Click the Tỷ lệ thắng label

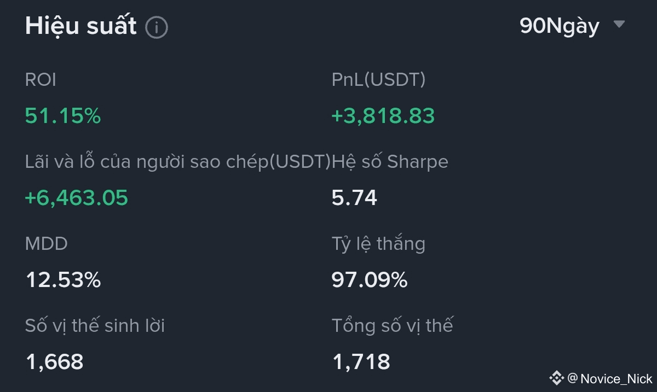click(378, 244)
